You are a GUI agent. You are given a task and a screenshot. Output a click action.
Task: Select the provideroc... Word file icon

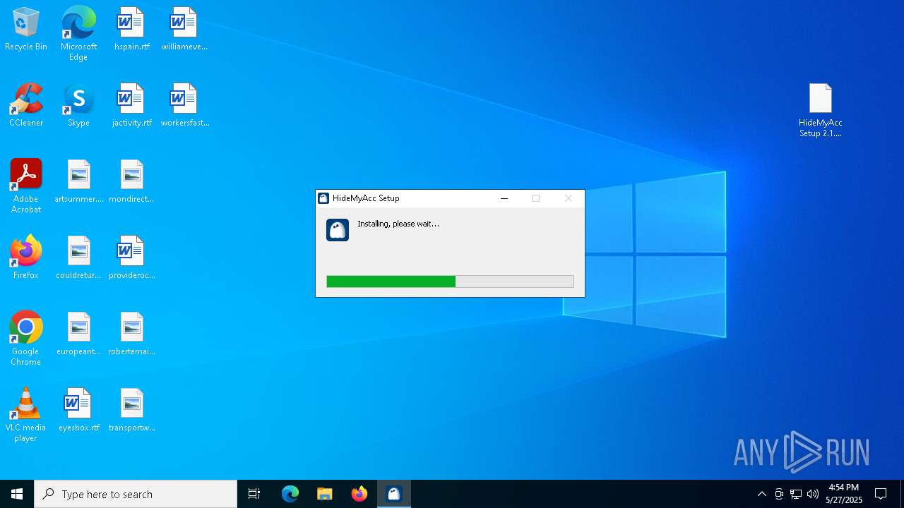131,258
